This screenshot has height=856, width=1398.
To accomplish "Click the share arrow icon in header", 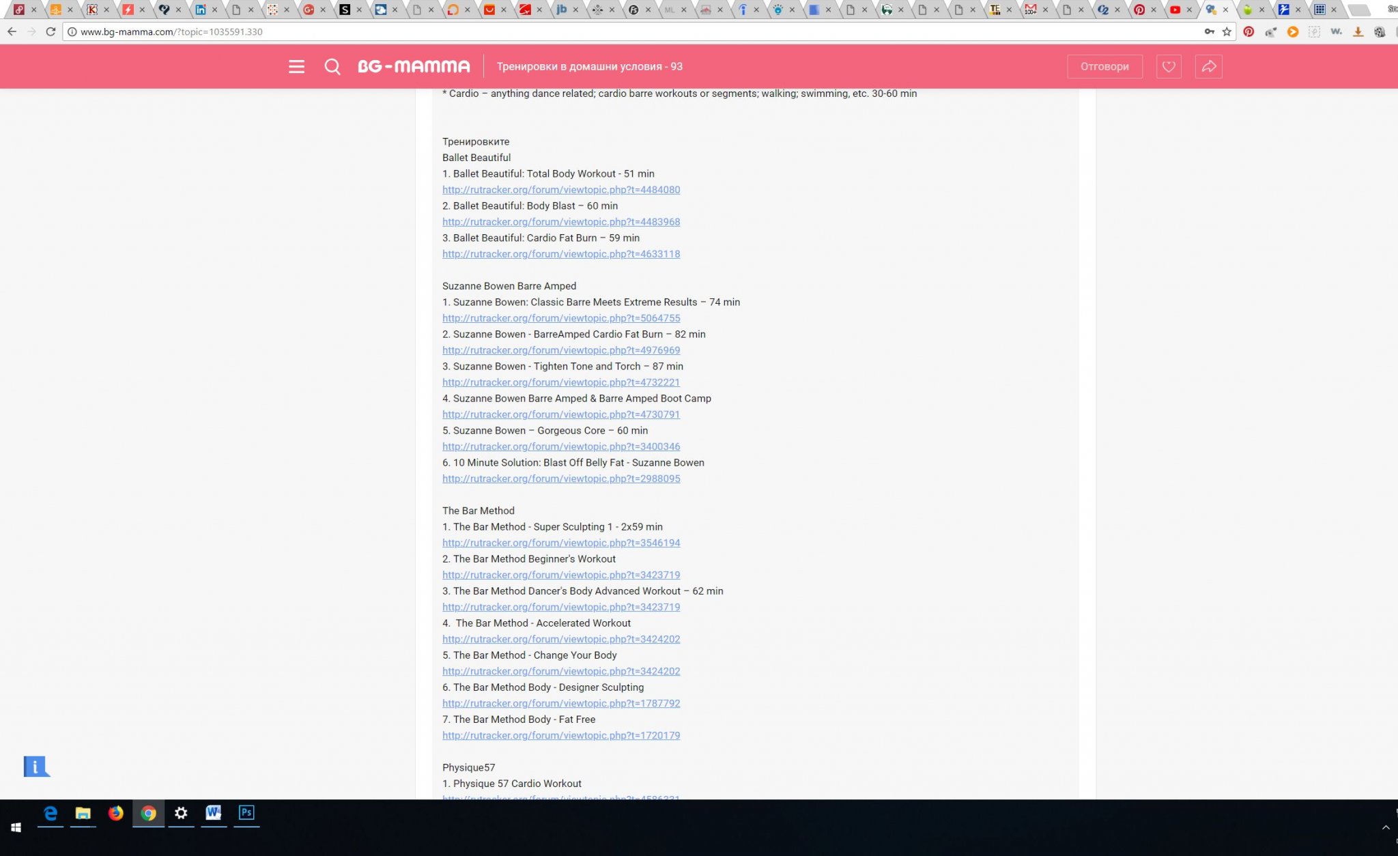I will tap(1208, 66).
